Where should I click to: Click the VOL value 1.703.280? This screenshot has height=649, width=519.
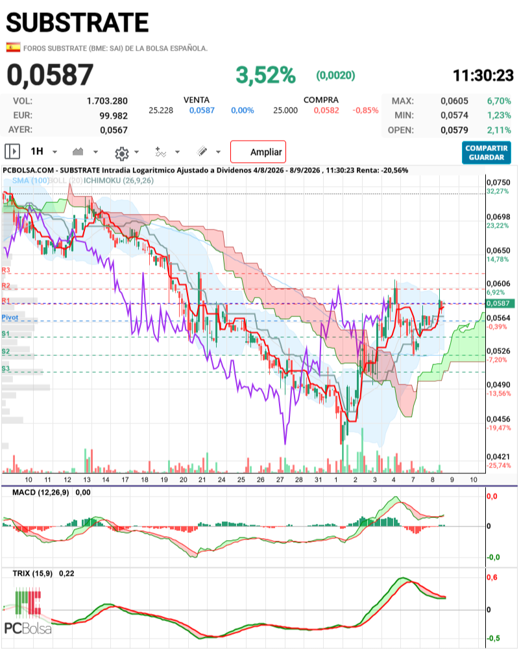pyautogui.click(x=107, y=101)
